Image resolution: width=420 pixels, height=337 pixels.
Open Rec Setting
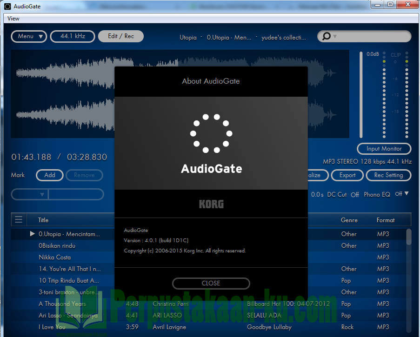[388, 175]
